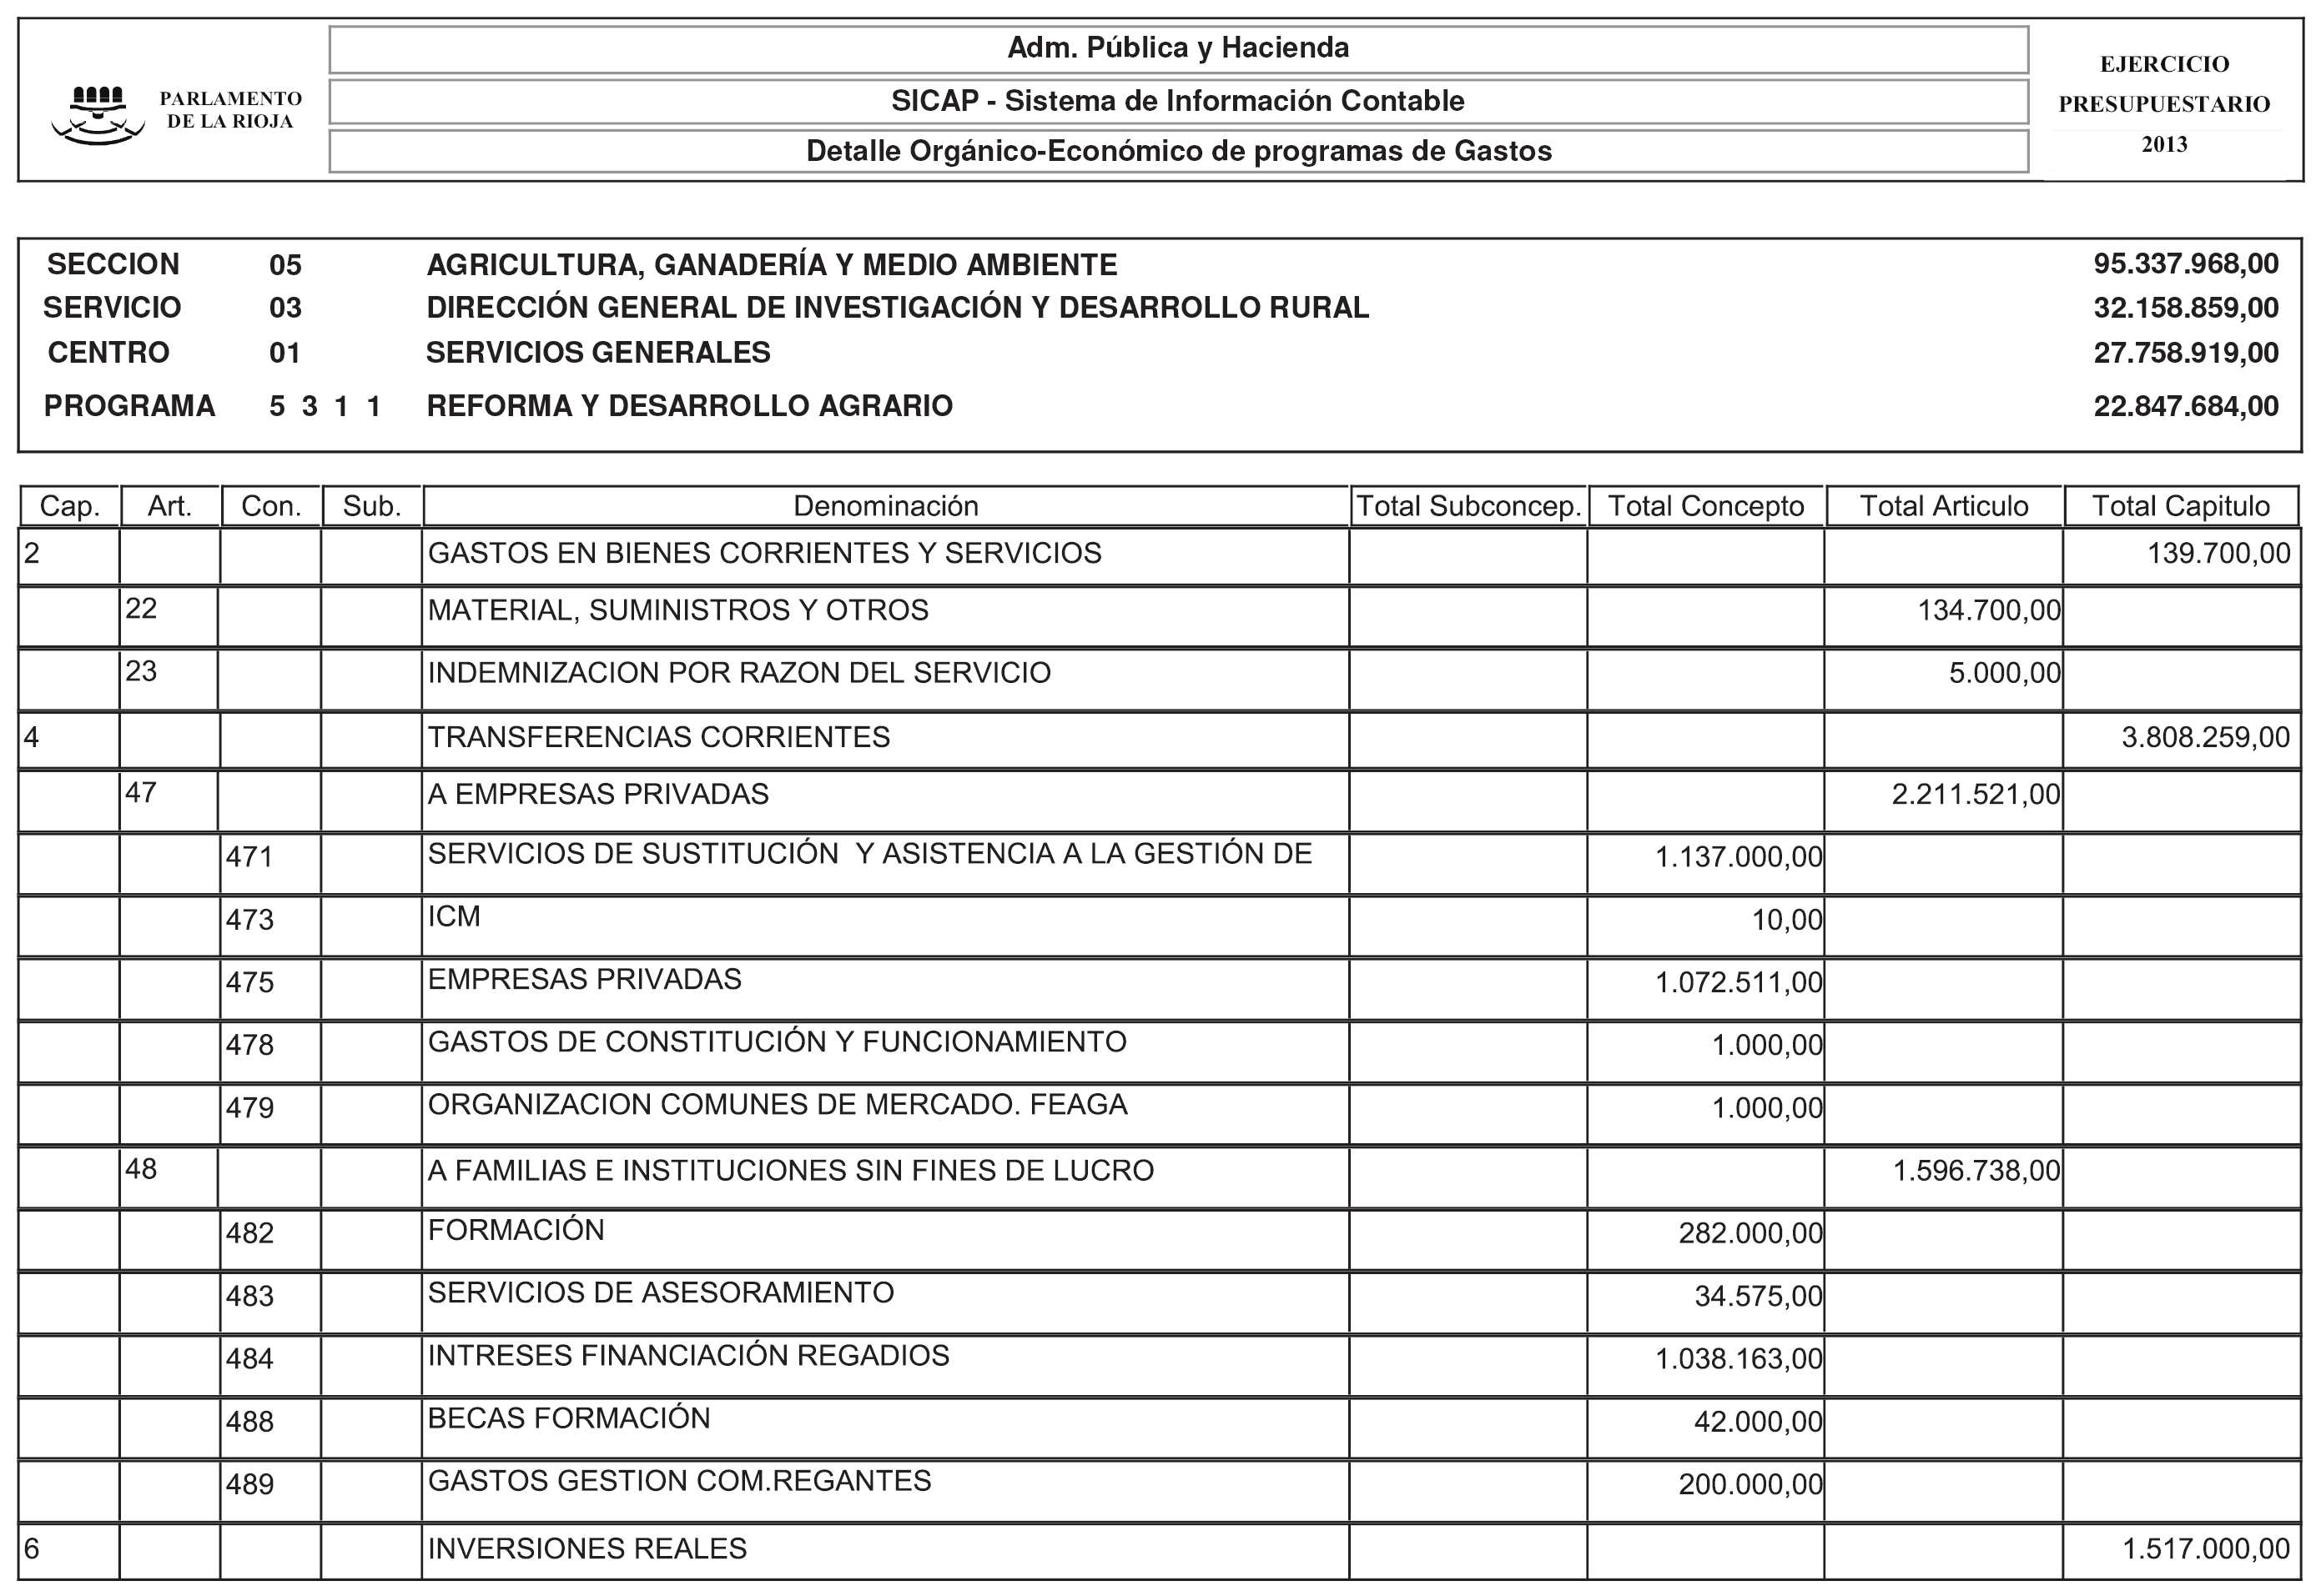
Task: Select 'DIRECCIÓN GENERAL DE INVESTIGACIÓN Y DESARROLLO RURAL'
Action: (x=898, y=308)
